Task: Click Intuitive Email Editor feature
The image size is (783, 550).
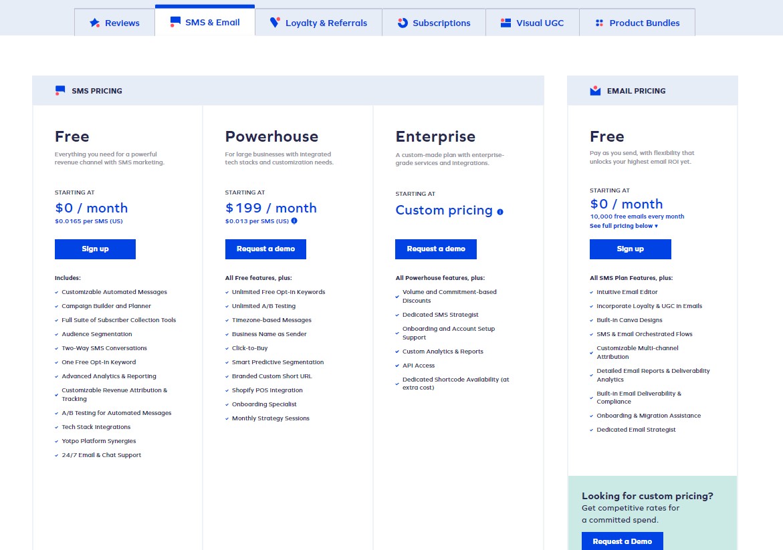Action: coord(627,292)
